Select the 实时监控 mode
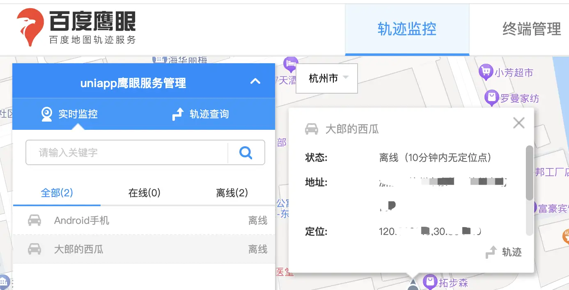The width and height of the screenshot is (569, 290). (70, 114)
